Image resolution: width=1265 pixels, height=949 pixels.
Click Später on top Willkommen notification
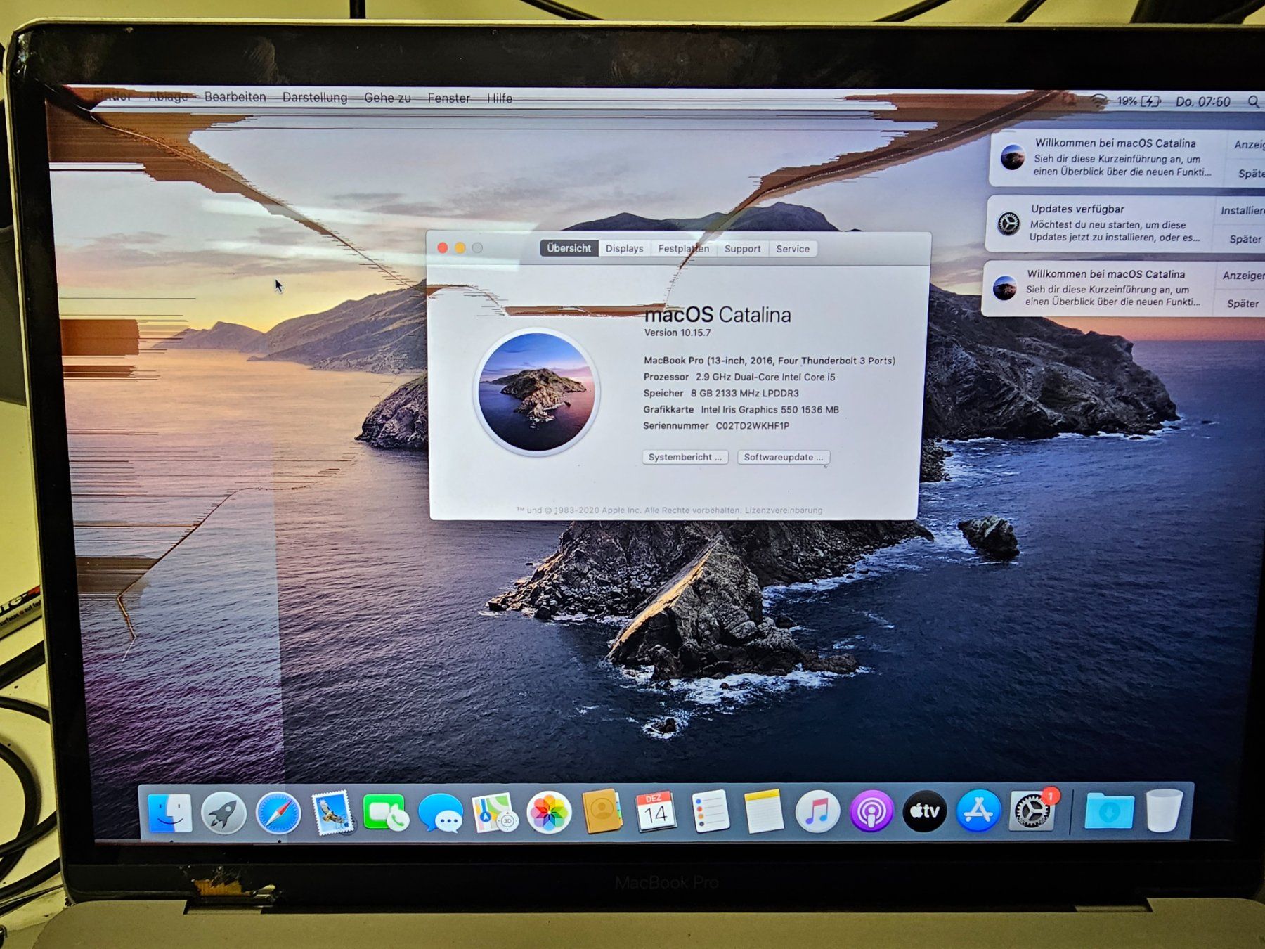coord(1250,174)
